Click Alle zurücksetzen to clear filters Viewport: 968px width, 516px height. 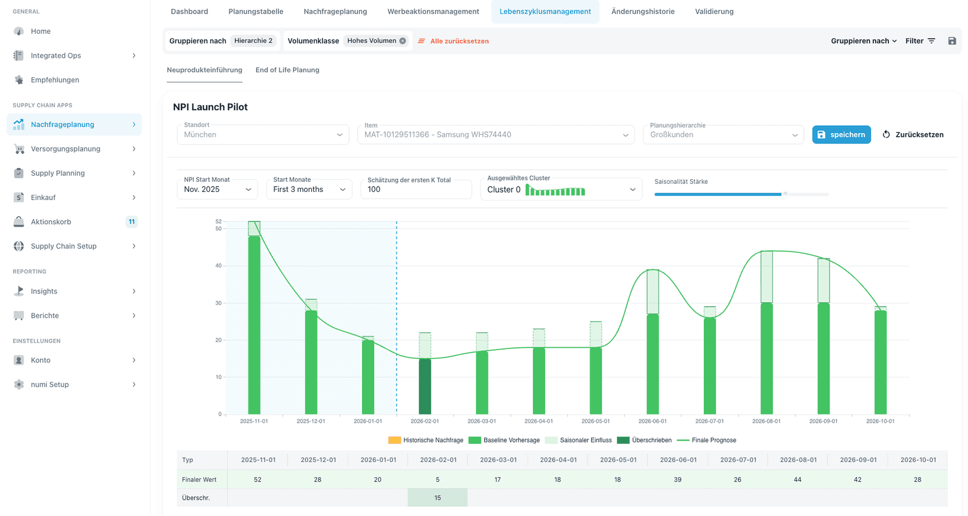tap(459, 41)
